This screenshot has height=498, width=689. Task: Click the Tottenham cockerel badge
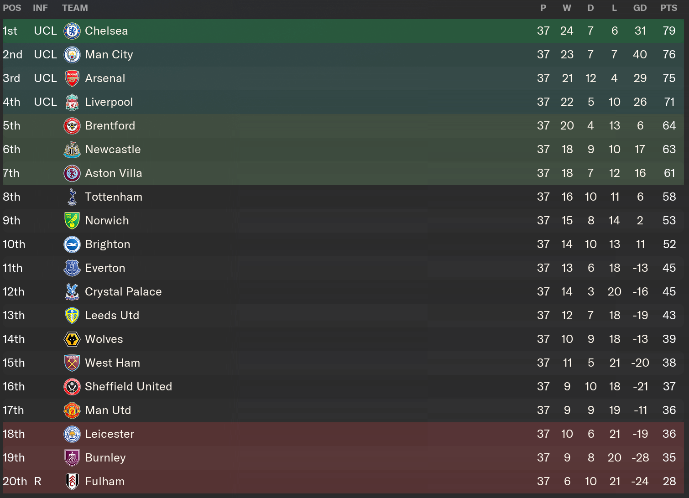tap(72, 197)
